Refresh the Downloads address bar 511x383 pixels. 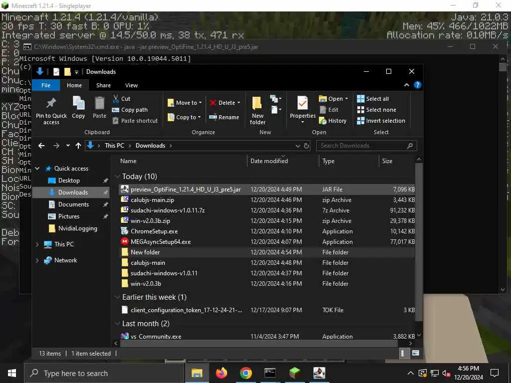(x=306, y=146)
